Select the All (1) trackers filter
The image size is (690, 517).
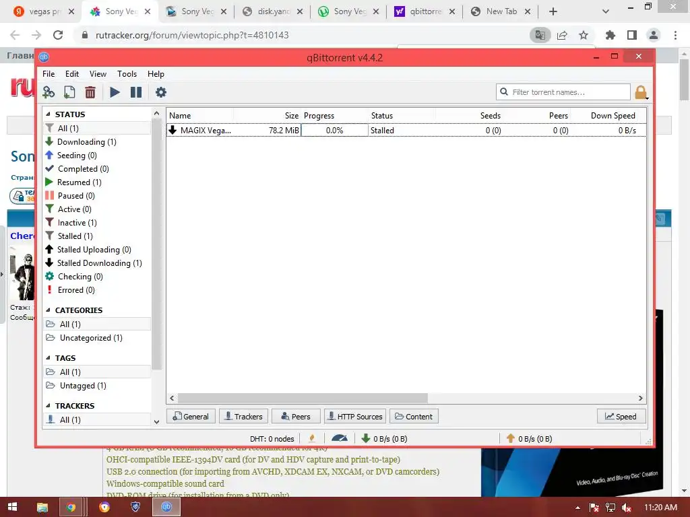[97, 420]
